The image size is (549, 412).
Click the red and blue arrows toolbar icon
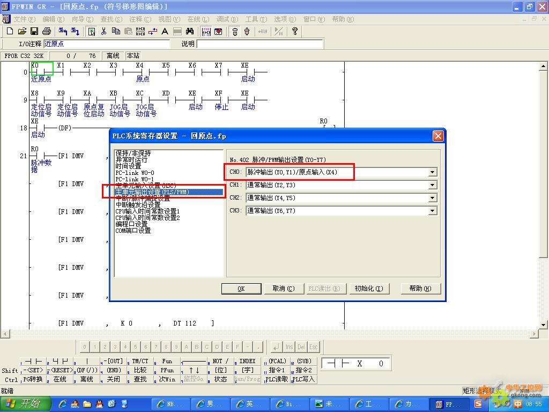(x=153, y=32)
